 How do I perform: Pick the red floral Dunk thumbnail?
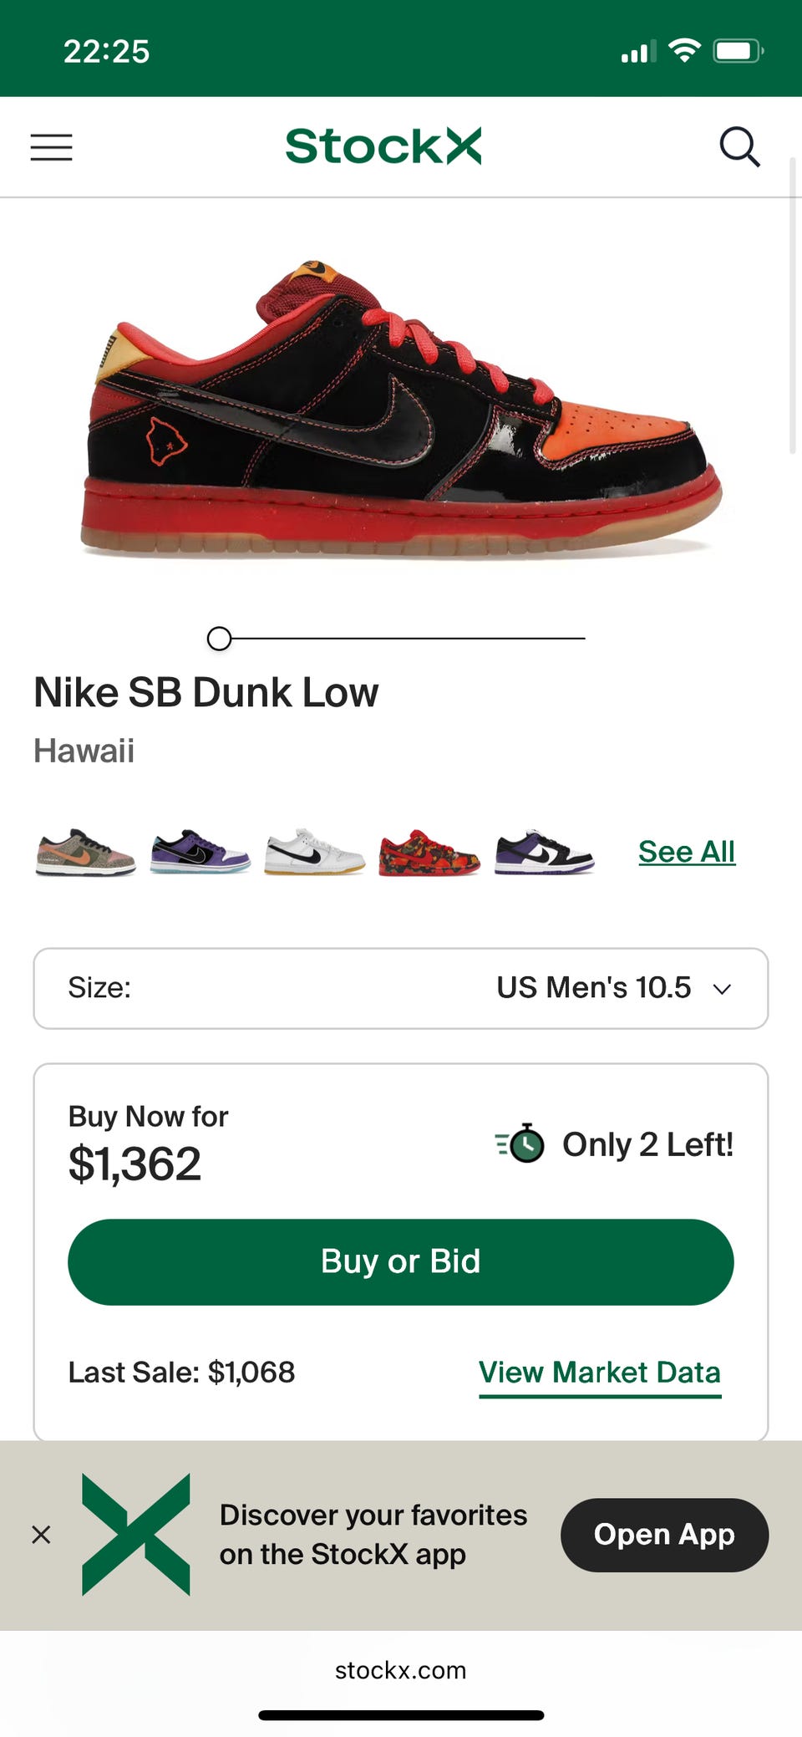point(429,853)
